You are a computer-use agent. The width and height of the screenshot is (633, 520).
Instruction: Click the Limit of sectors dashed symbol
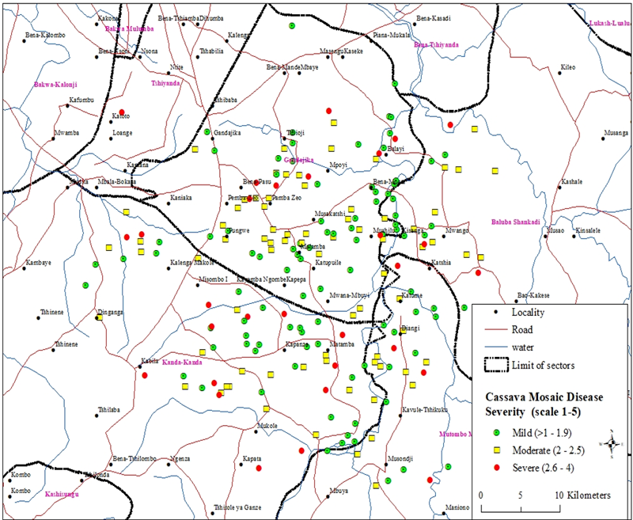[496, 364]
